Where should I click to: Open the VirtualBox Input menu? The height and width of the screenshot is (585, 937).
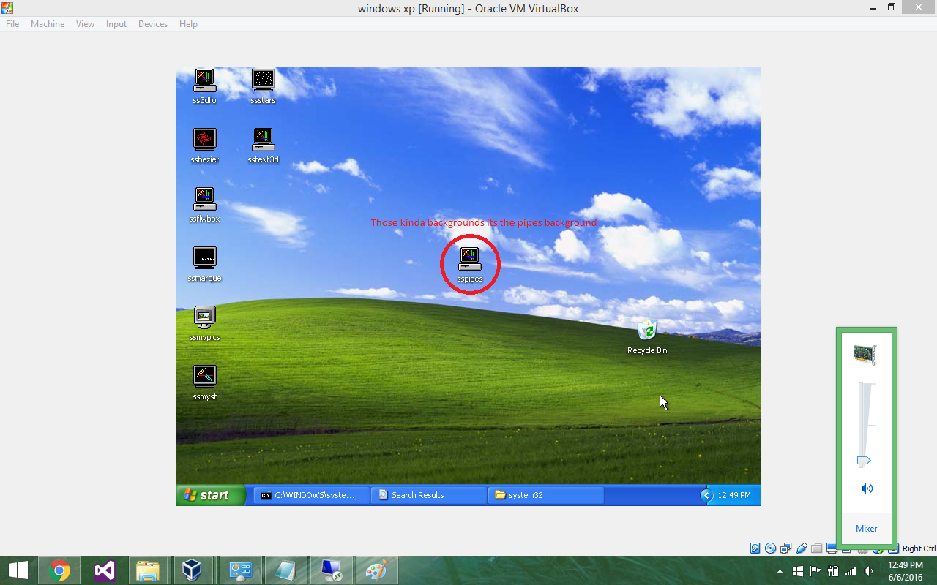click(116, 24)
